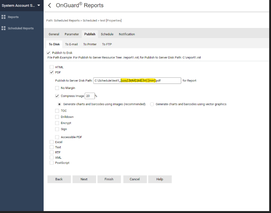Select the Publish tab
271x213 pixels.
(x=90, y=34)
